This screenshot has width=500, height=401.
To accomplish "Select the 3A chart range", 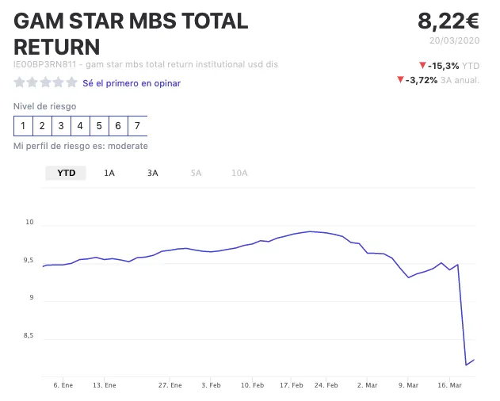I will point(153,173).
